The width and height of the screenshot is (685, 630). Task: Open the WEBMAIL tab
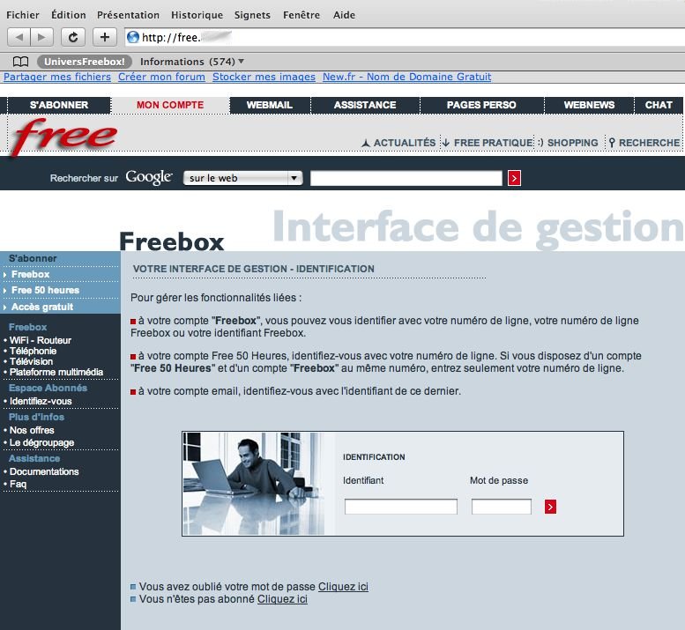[x=270, y=105]
